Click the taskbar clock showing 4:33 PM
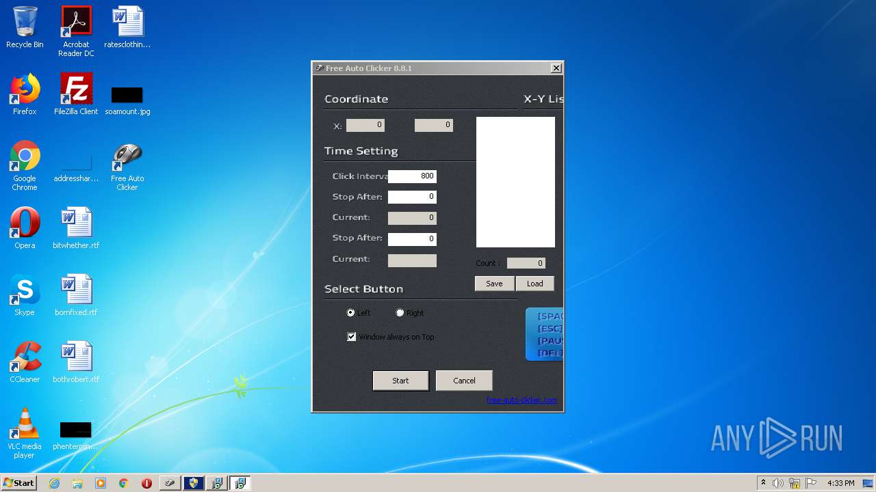The width and height of the screenshot is (876, 492). (840, 483)
